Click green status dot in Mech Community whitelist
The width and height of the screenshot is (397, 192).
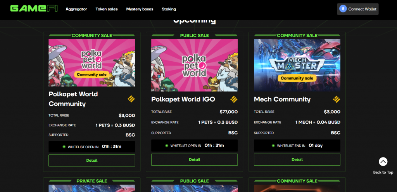click(x=273, y=145)
